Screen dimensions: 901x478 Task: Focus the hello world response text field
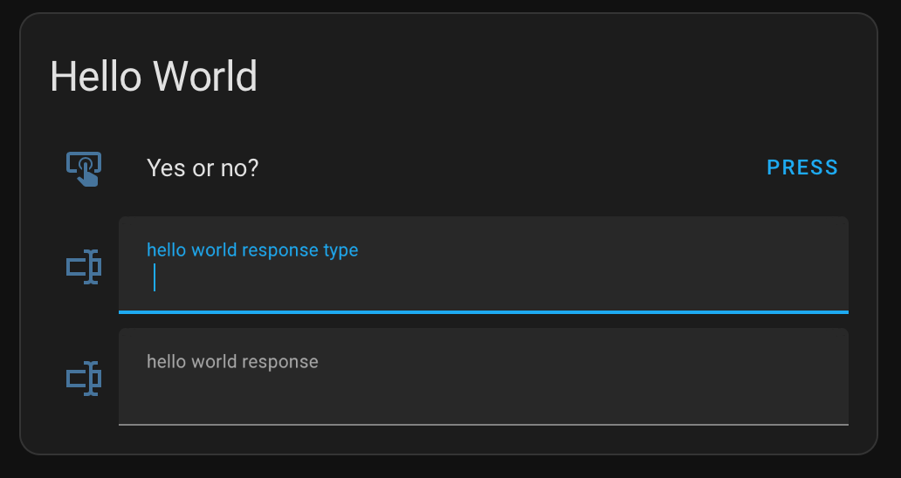click(x=484, y=377)
